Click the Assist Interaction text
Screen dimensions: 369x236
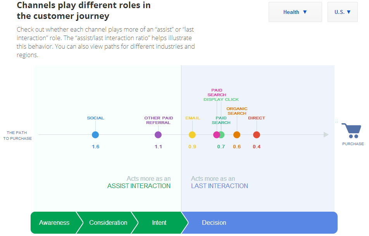coord(139,186)
